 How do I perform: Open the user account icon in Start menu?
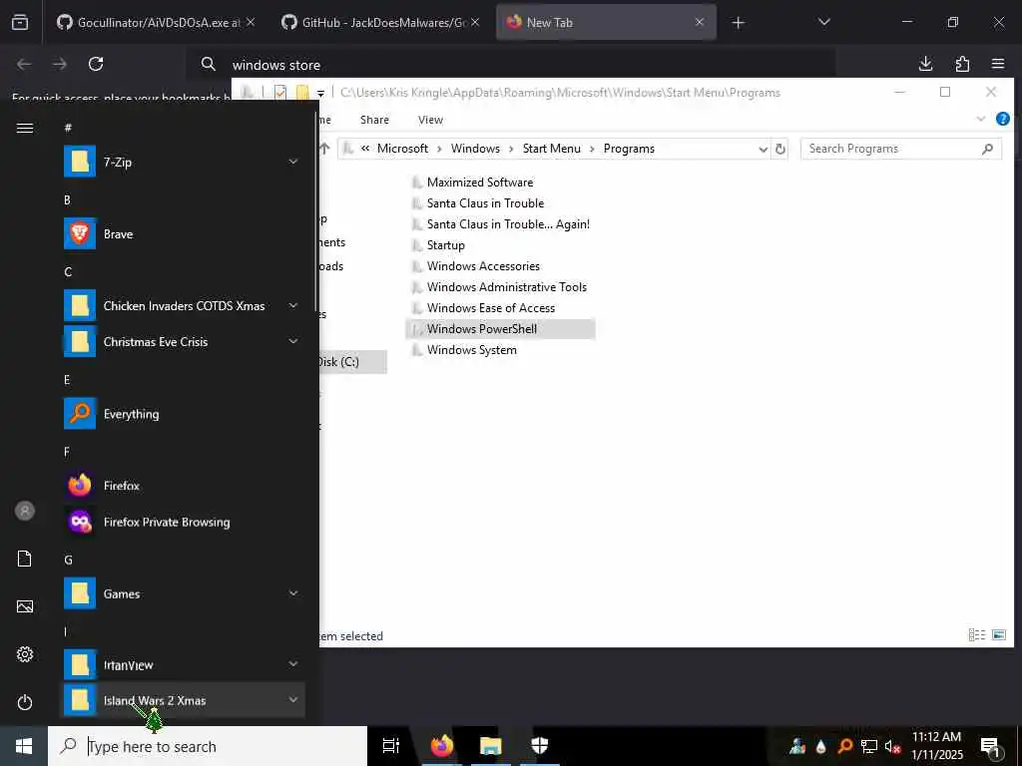click(x=25, y=511)
